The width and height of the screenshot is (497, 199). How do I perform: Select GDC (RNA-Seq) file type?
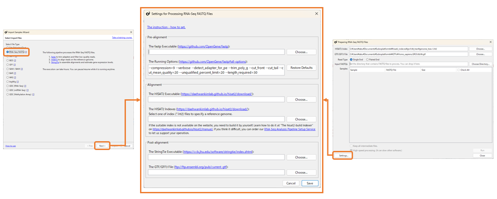[x=8, y=86]
